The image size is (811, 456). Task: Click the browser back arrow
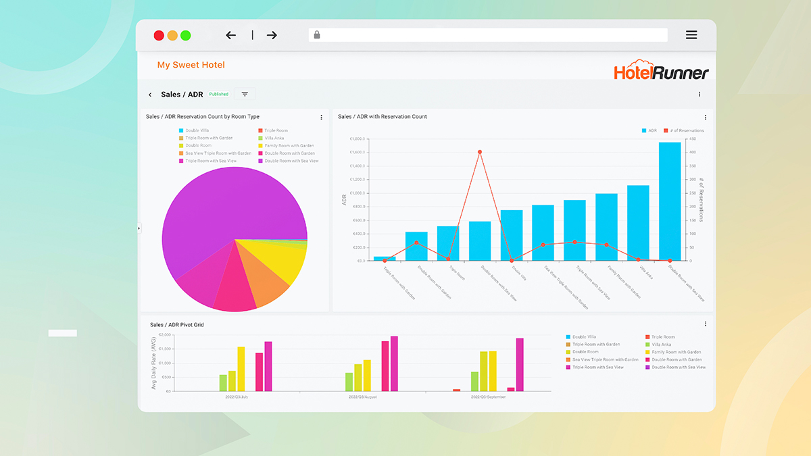pyautogui.click(x=230, y=35)
